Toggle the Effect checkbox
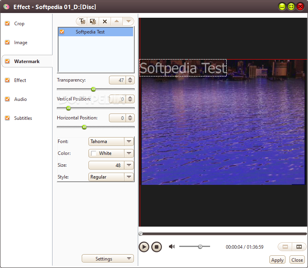Screen dimensions: 308x268 tap(7, 80)
